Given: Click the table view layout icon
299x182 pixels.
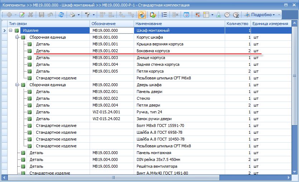Looking at the screenshot, I should [206, 15].
